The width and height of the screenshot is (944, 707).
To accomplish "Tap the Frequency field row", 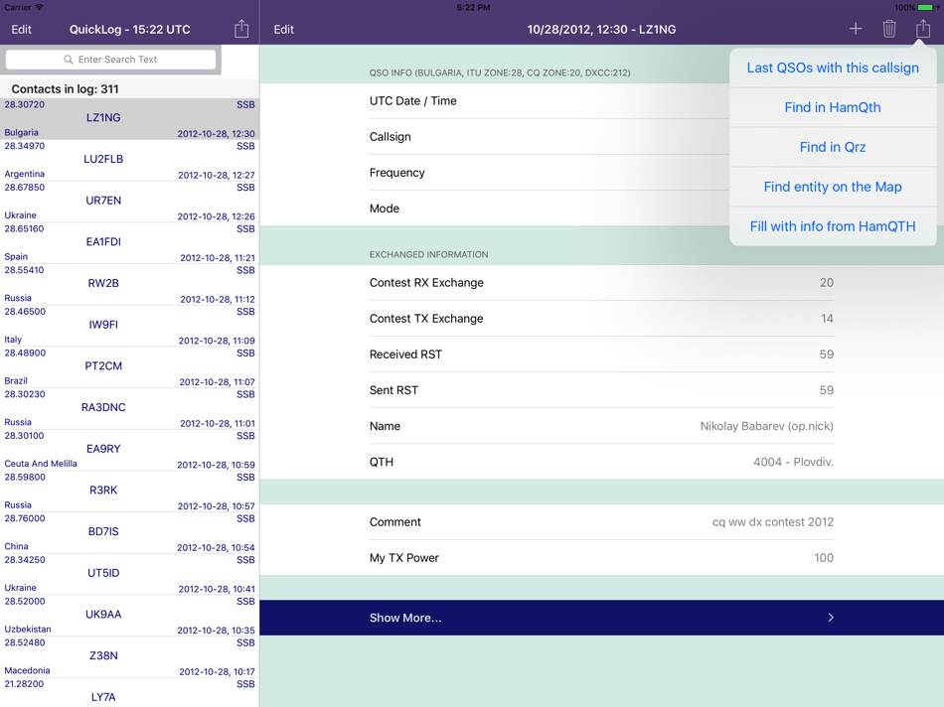I will pos(601,173).
